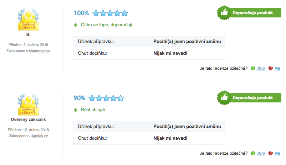Vote 'Ne' on the 90% review

pyautogui.click(x=277, y=153)
